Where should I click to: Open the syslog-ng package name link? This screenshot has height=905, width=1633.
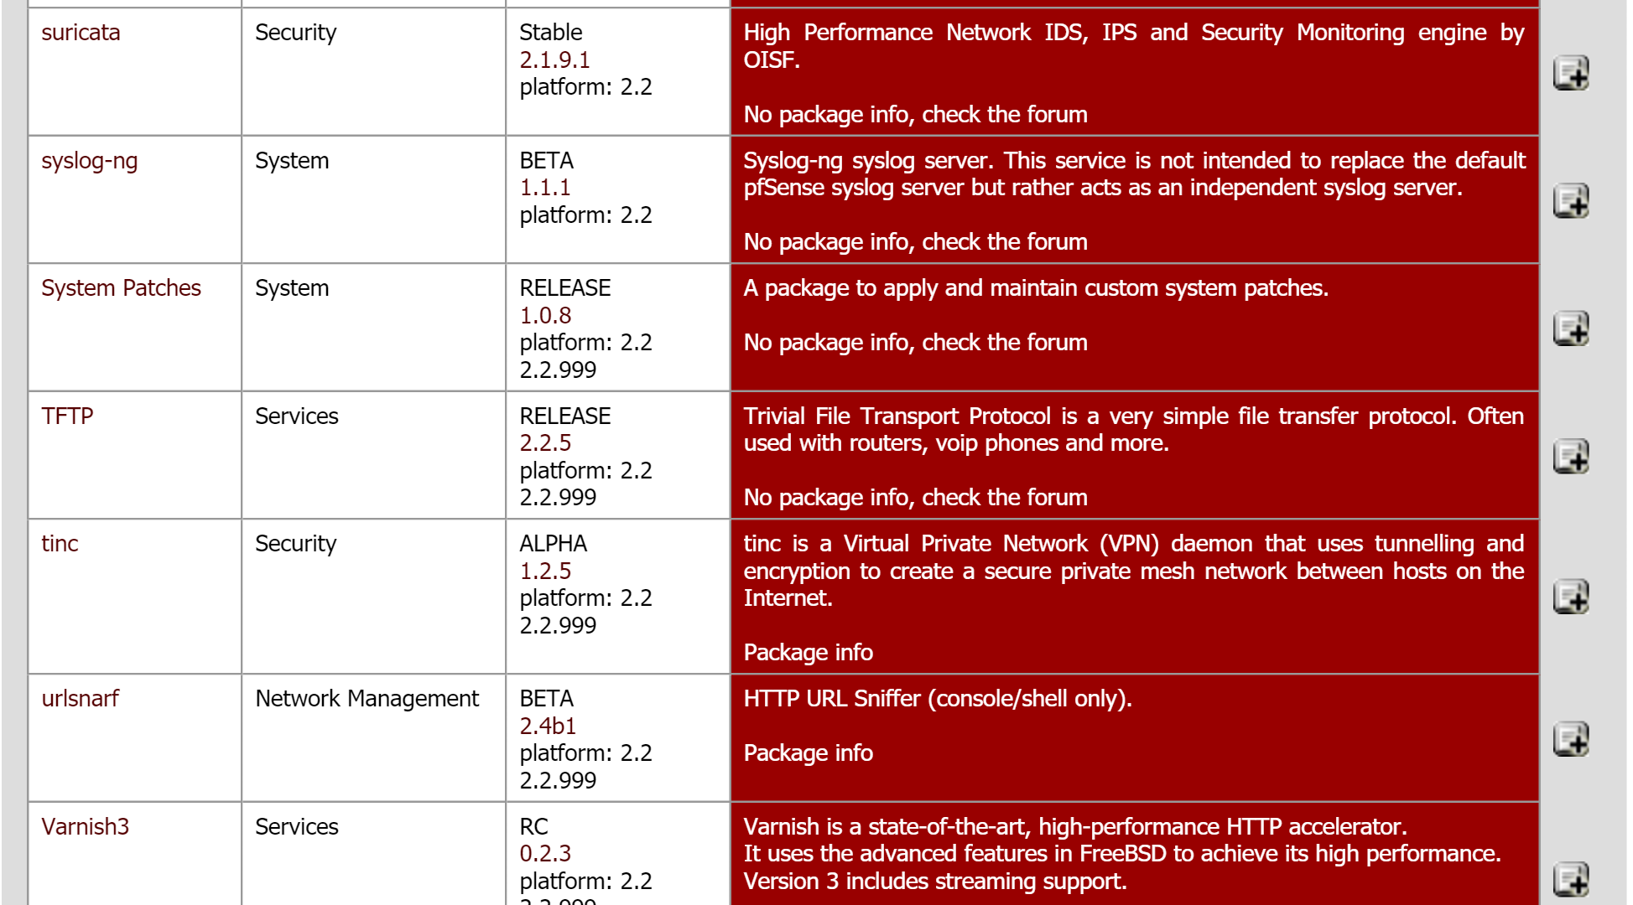(x=89, y=161)
